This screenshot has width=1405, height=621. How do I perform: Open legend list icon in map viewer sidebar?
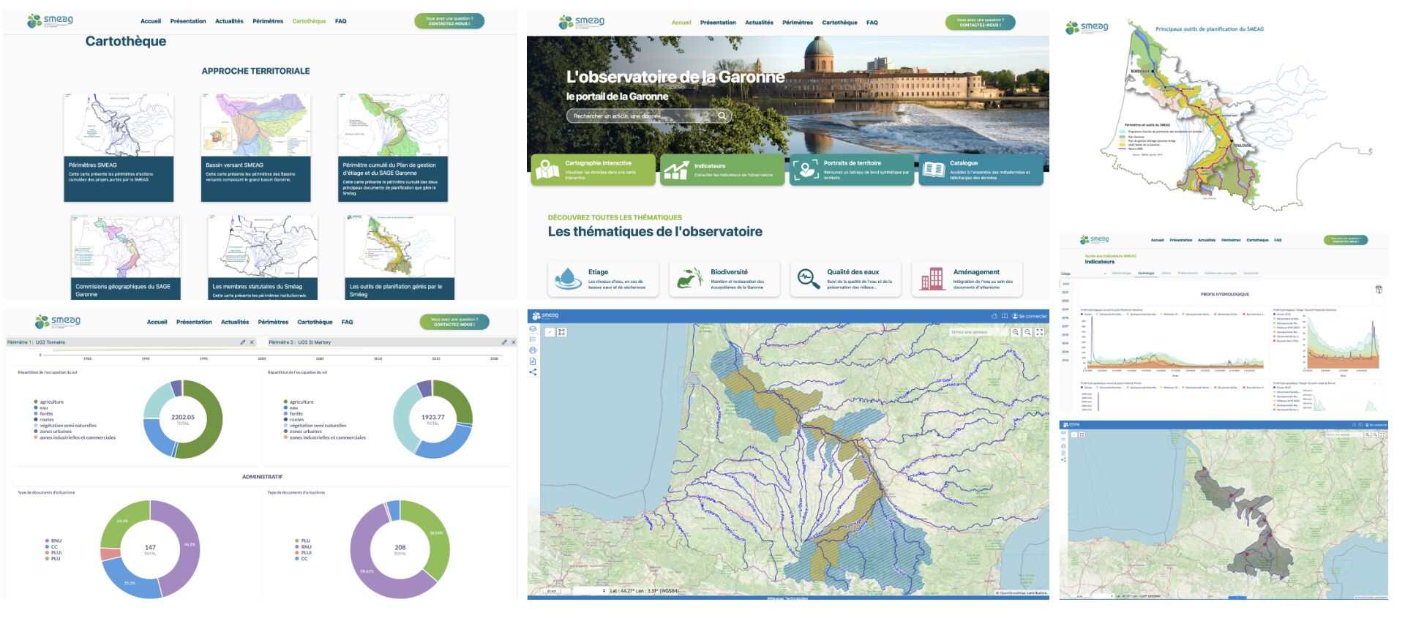coord(533,339)
